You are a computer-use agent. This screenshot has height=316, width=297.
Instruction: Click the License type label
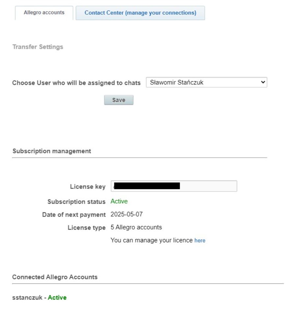[87, 227]
